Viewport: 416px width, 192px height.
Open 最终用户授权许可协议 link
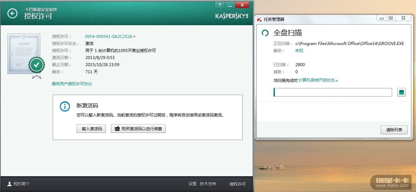click(72, 84)
